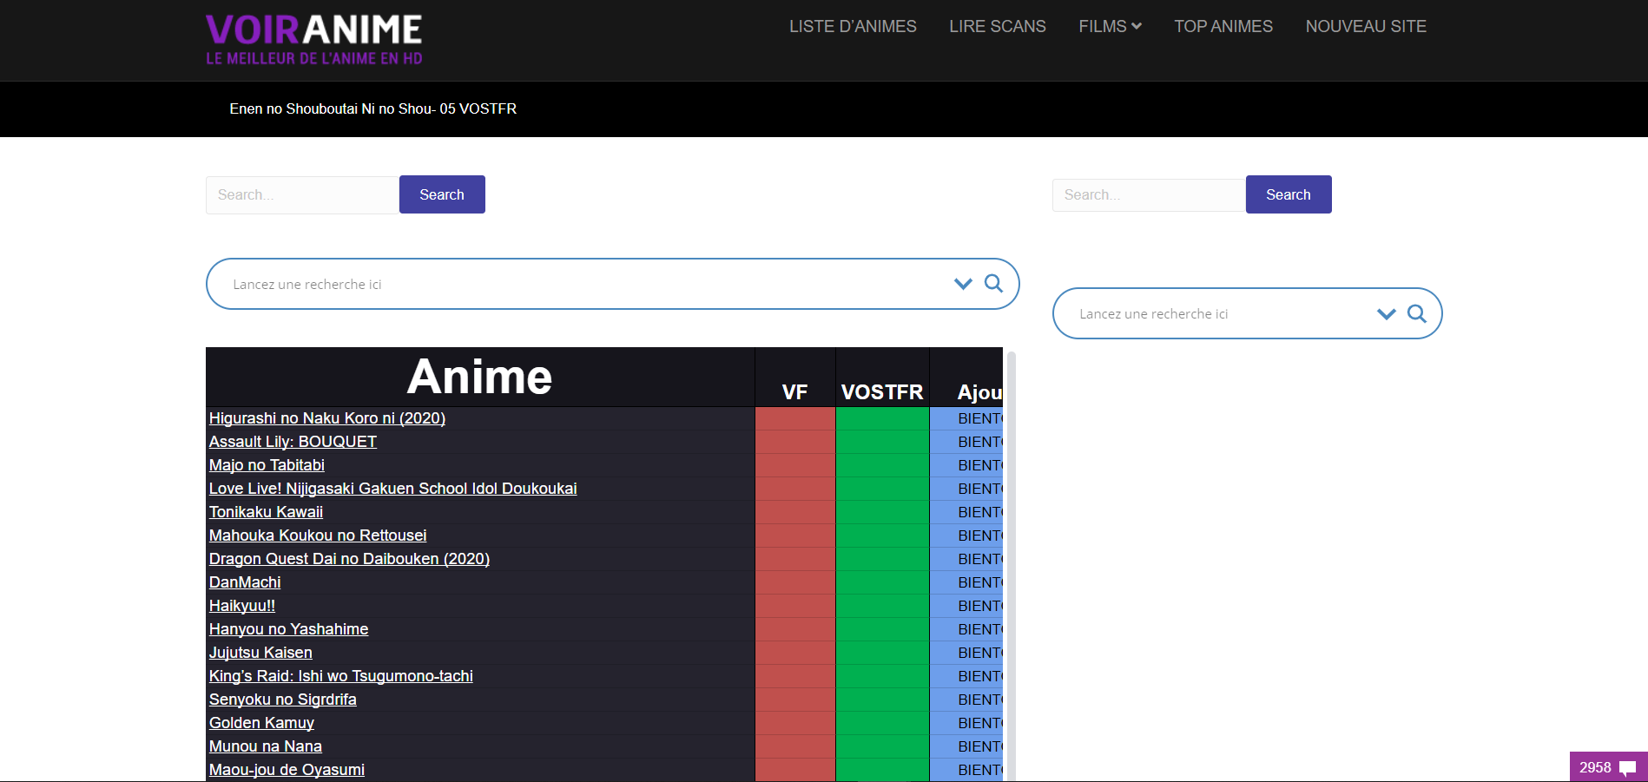This screenshot has height=782, width=1648.
Task: Click the red VF cell for Jujutsu Kaisen
Action: pos(795,653)
